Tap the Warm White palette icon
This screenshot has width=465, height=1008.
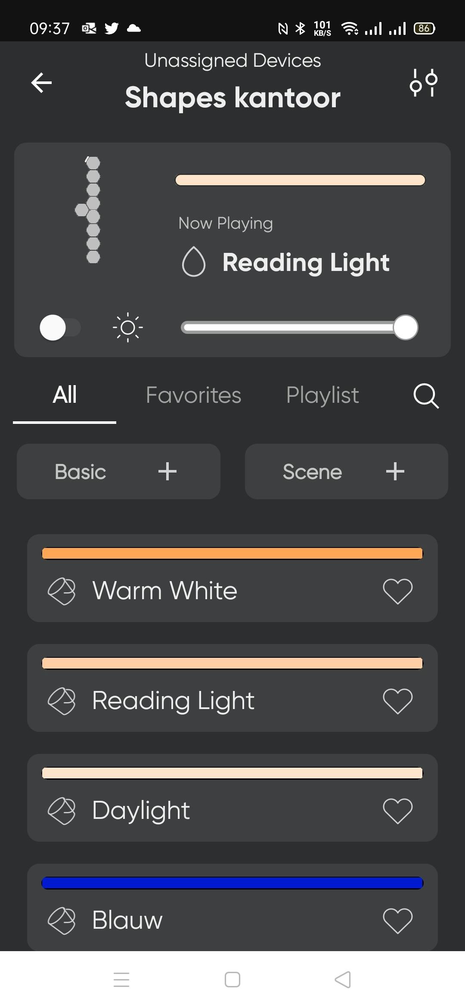(62, 591)
